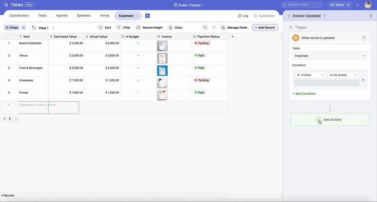Image resolution: width=377 pixels, height=202 pixels.
Task: Click the Tables logo icon
Action: point(6,5)
